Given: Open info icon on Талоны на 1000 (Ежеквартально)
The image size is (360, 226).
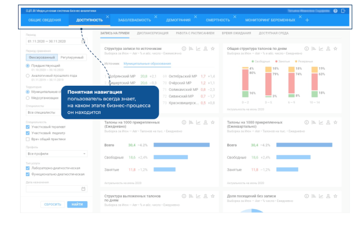Looking at the screenshot, I should coord(307,122).
